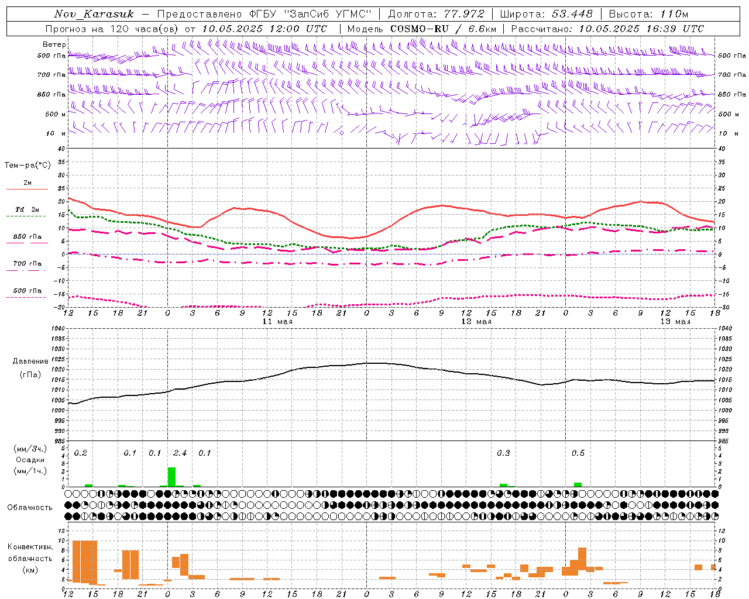Click the Ветер wind panel label
This screenshot has height=599, width=749.
click(54, 44)
